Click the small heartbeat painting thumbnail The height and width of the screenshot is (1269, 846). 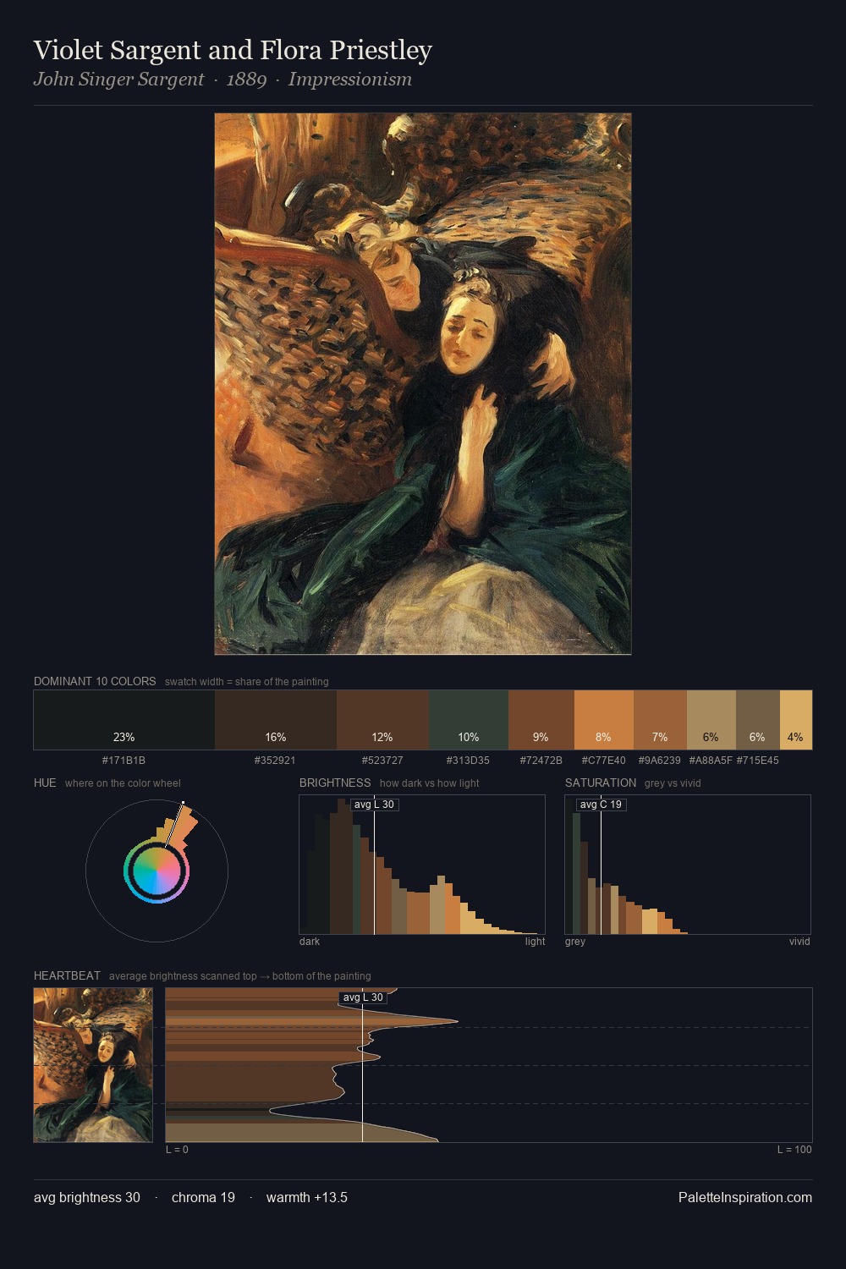[93, 1065]
